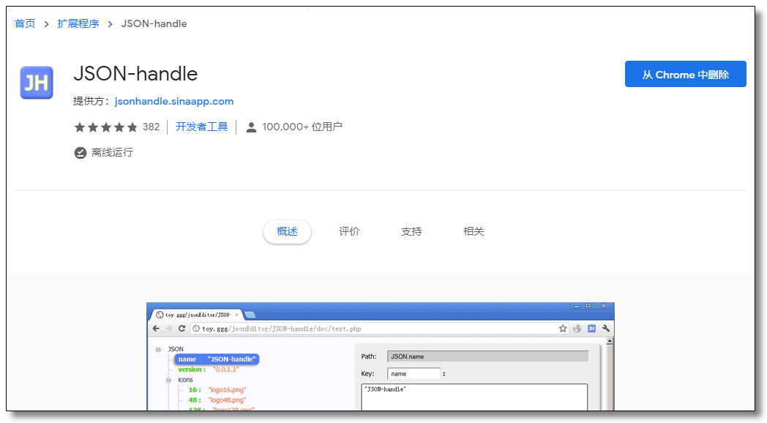Click the 离线运行 checkmark icon
Viewport: 767px width, 423px height.
coord(81,152)
